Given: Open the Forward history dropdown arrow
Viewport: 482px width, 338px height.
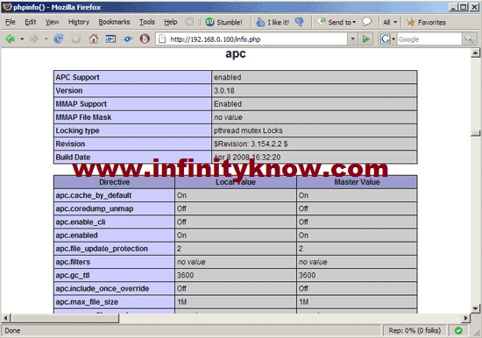Looking at the screenshot, I should click(46, 39).
